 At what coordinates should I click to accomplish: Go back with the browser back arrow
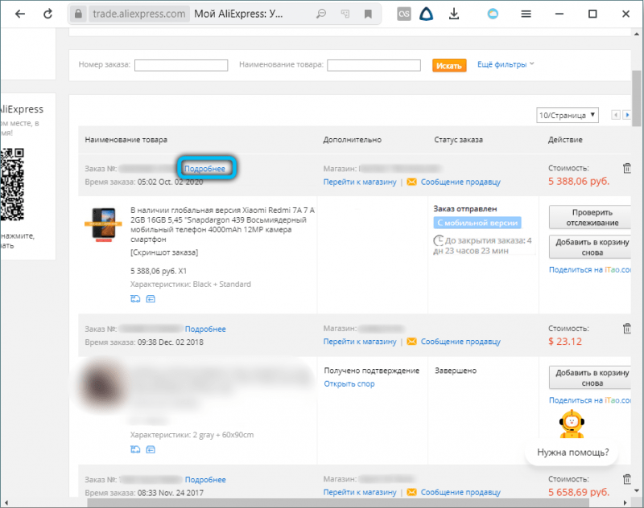(19, 14)
